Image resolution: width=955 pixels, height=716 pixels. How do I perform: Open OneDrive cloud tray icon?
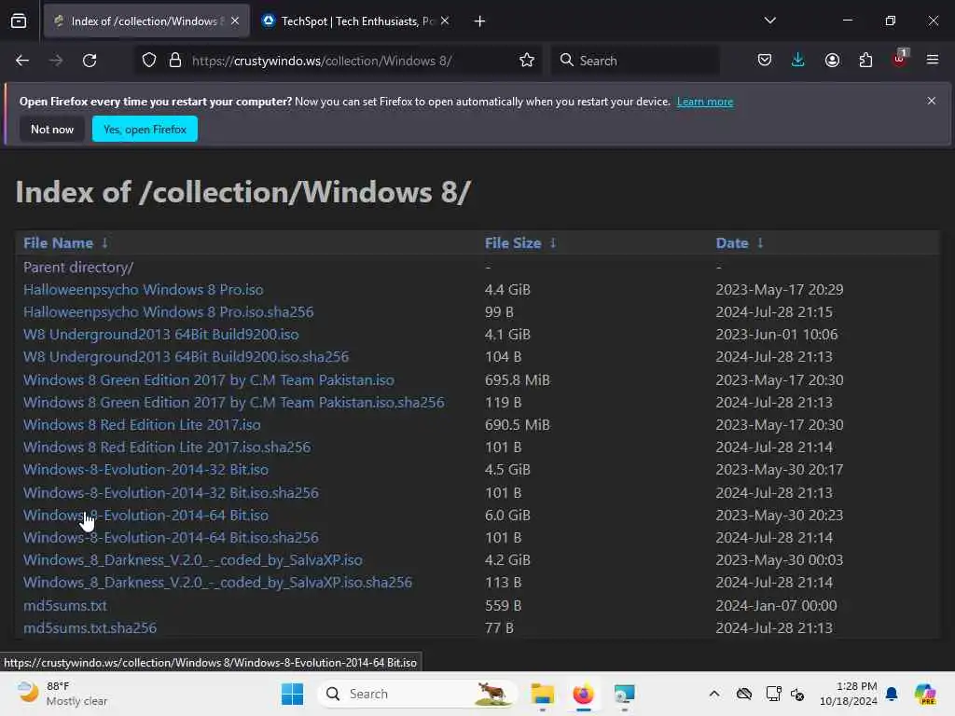[743, 694]
